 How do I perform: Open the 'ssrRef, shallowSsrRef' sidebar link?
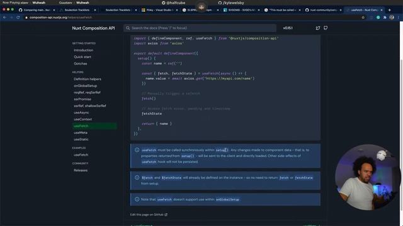[89, 105]
